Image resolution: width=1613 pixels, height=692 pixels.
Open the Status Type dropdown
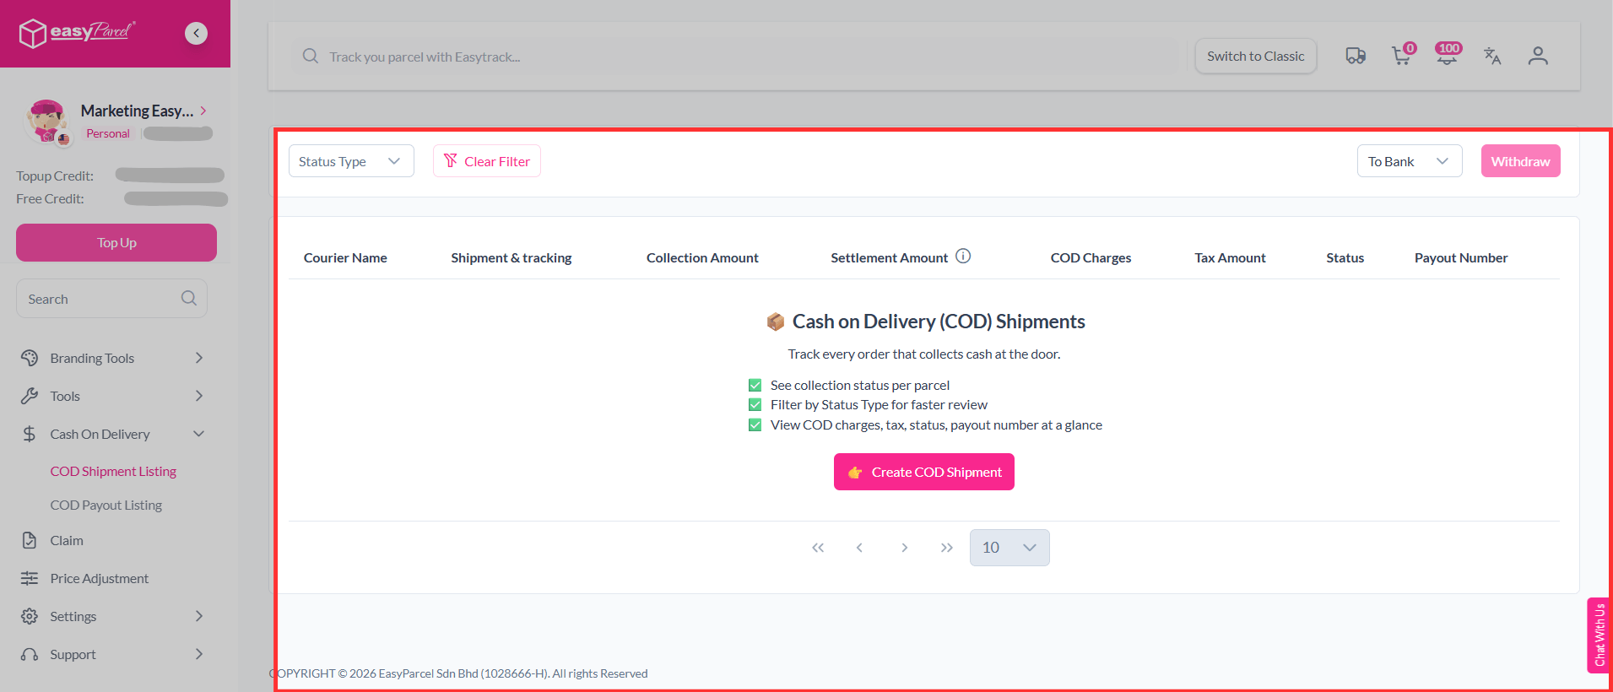point(350,161)
